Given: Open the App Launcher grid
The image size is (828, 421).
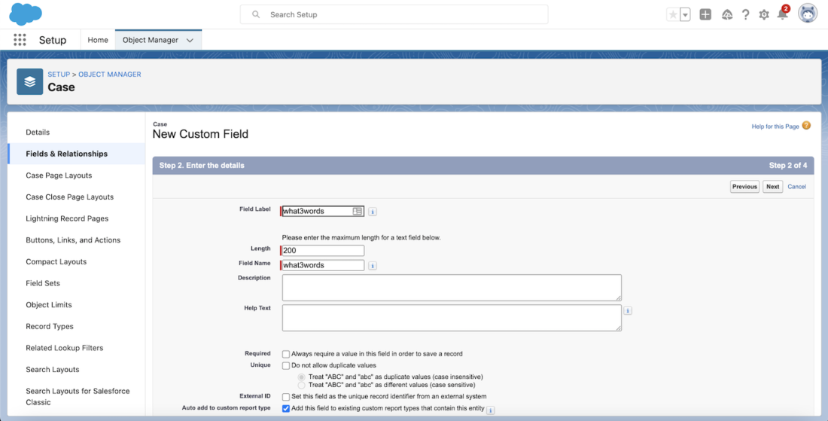Looking at the screenshot, I should [20, 40].
